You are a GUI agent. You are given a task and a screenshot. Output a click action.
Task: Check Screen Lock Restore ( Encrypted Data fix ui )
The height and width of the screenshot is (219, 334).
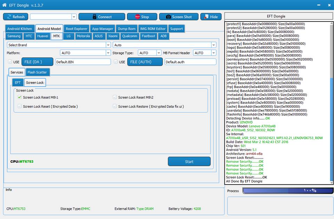114,106
